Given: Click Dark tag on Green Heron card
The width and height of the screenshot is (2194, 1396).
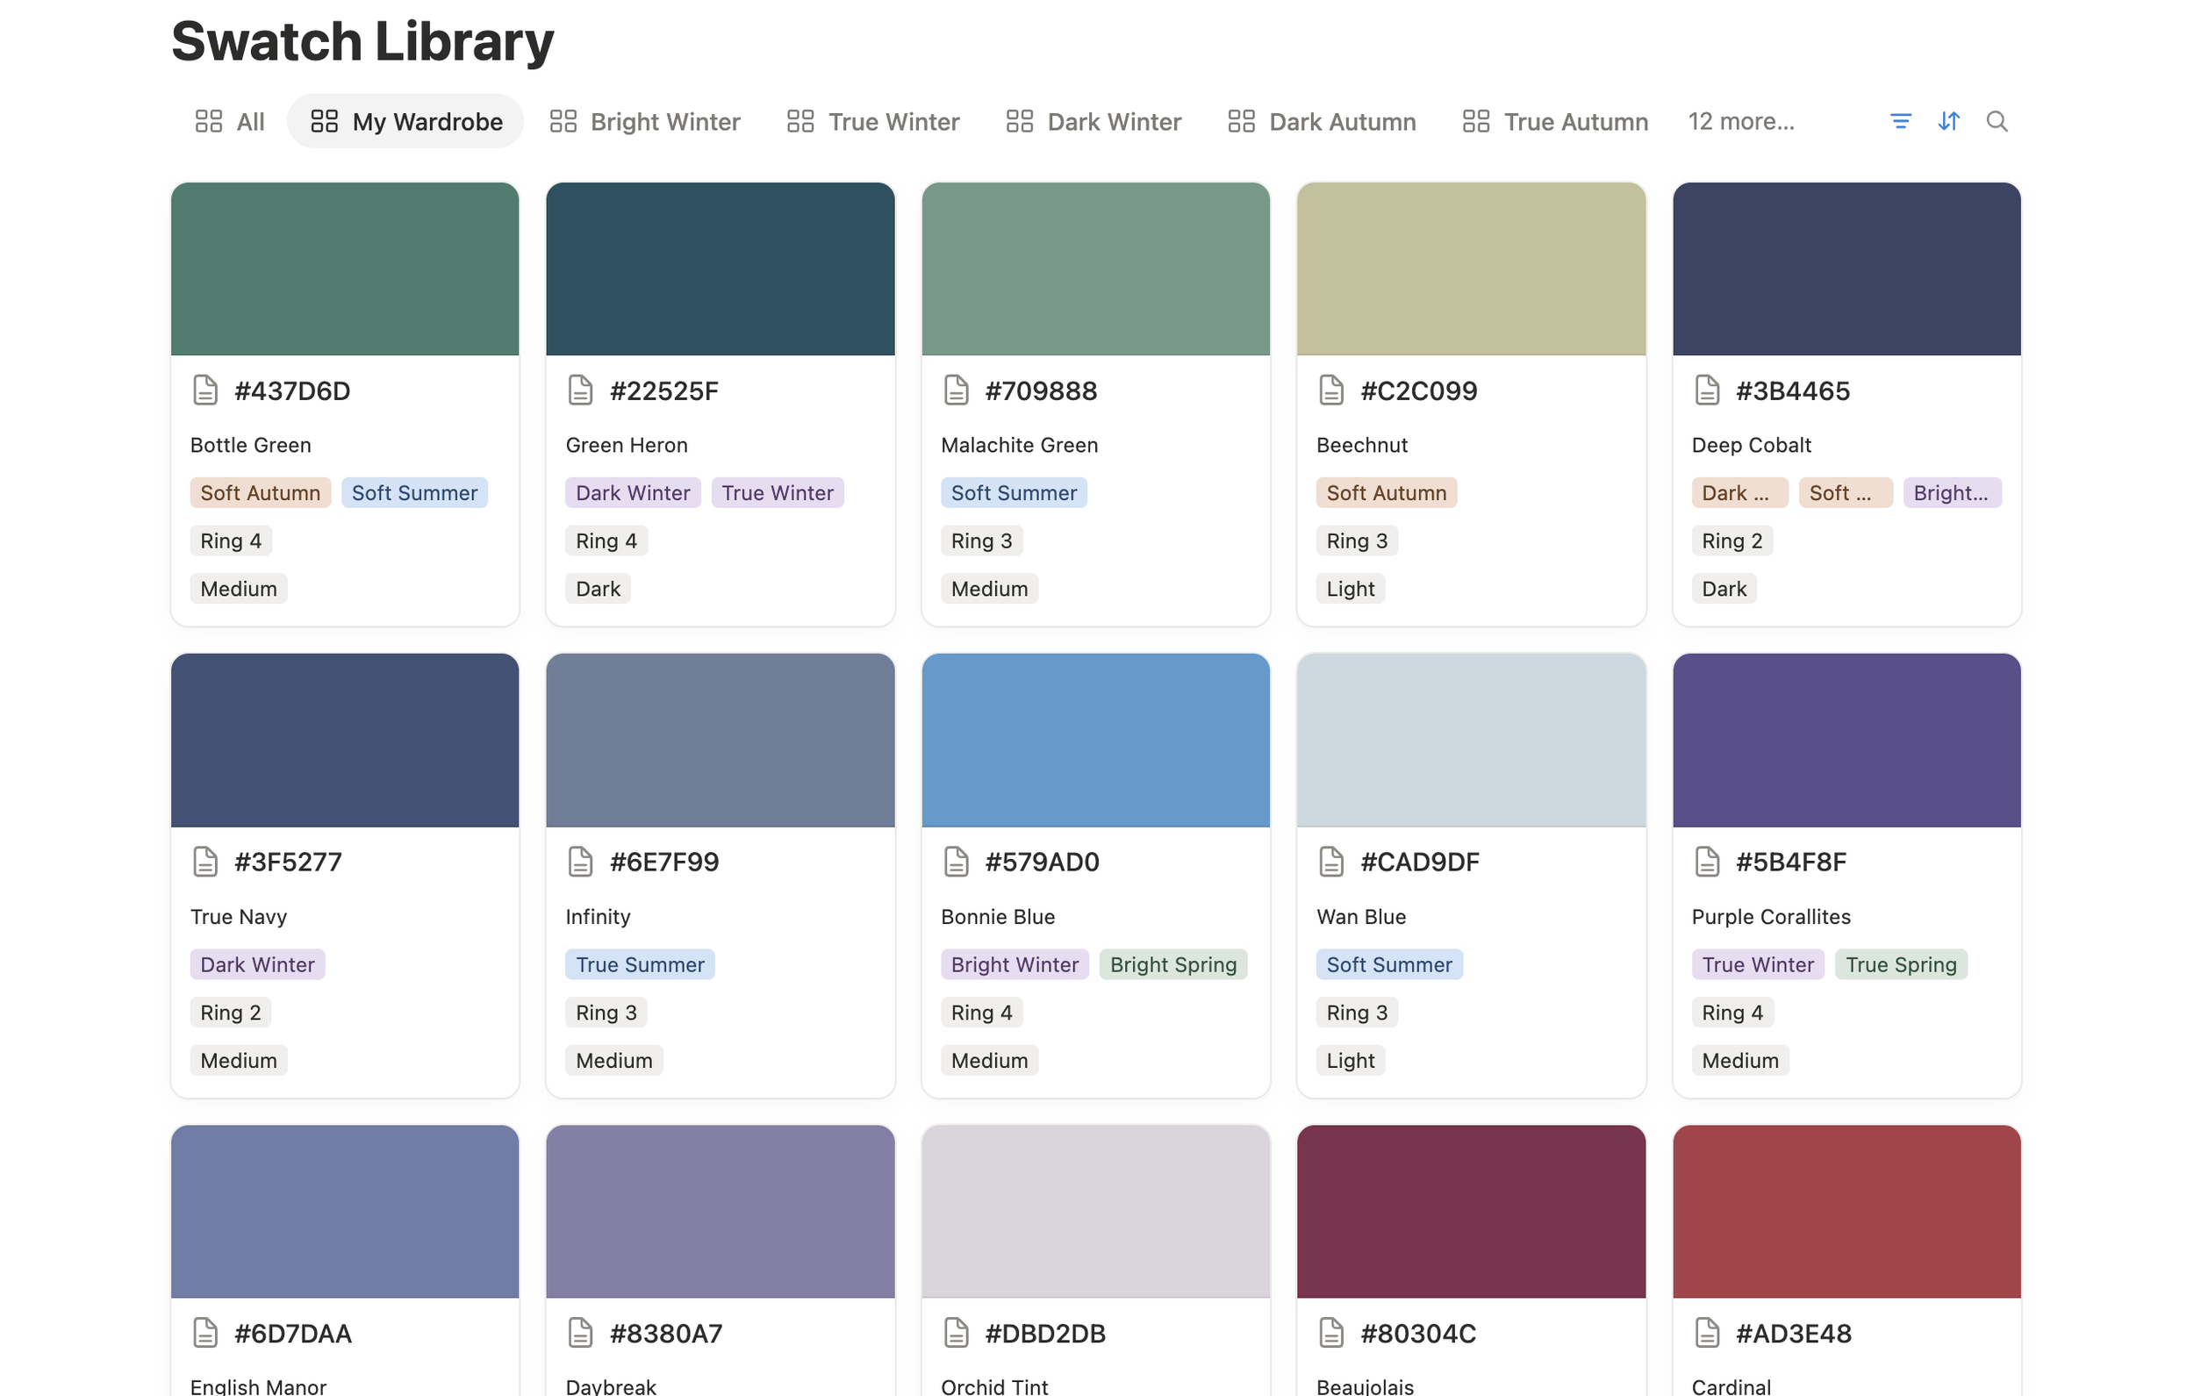Looking at the screenshot, I should click(598, 589).
